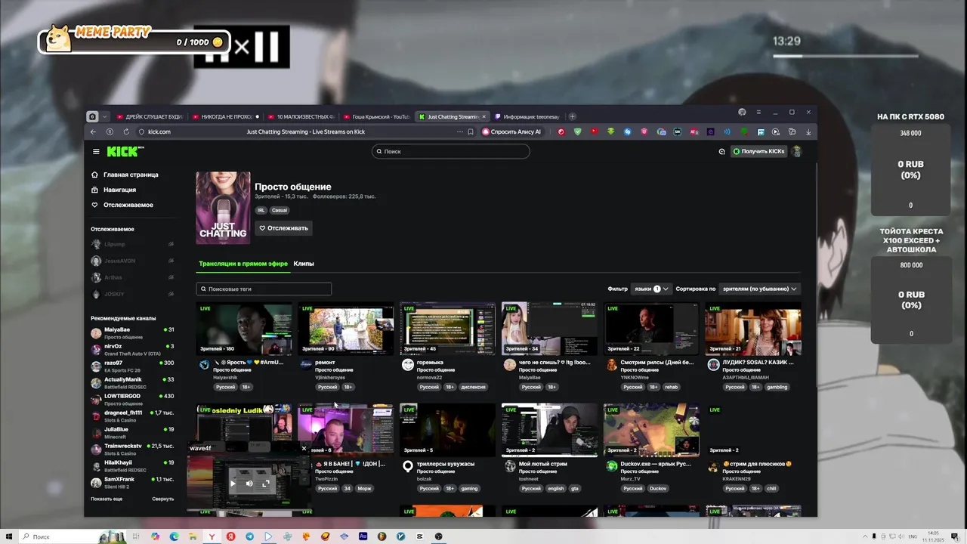Click the Kick search field Поиск

(450, 151)
